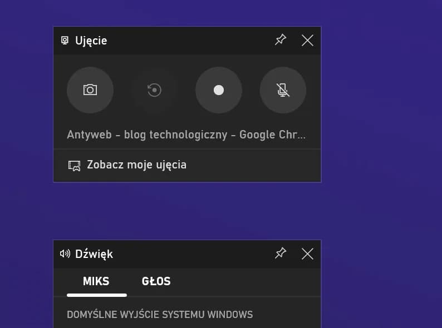Close the Ujęcie widget
Viewport: 442px width, 328px height.
click(x=307, y=40)
